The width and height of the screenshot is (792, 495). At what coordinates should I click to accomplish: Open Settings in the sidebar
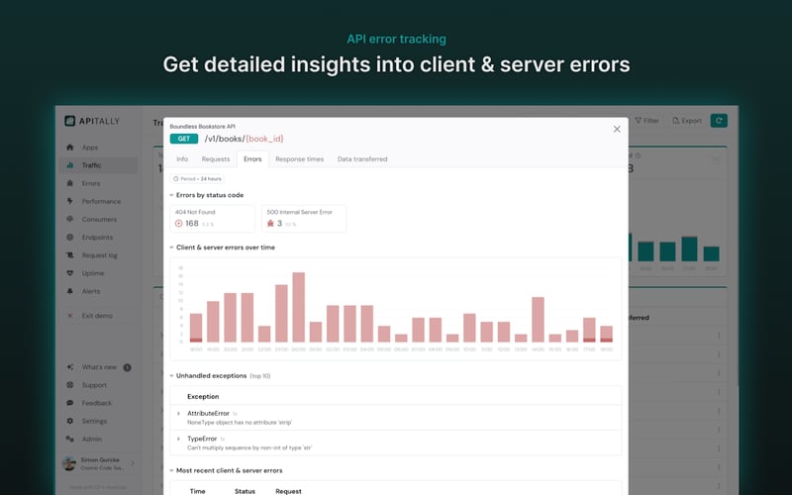(97, 421)
